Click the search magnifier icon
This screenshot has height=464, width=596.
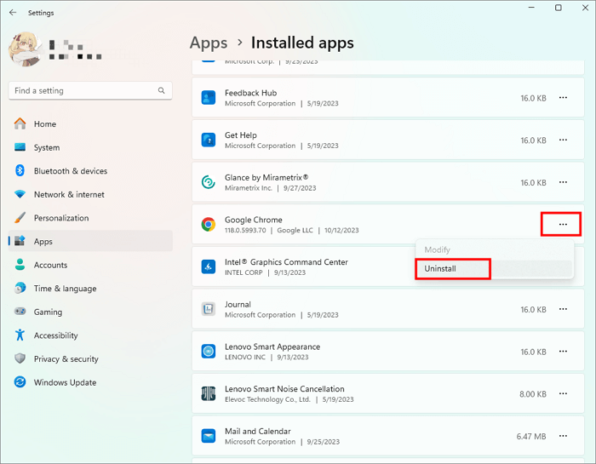click(x=161, y=90)
